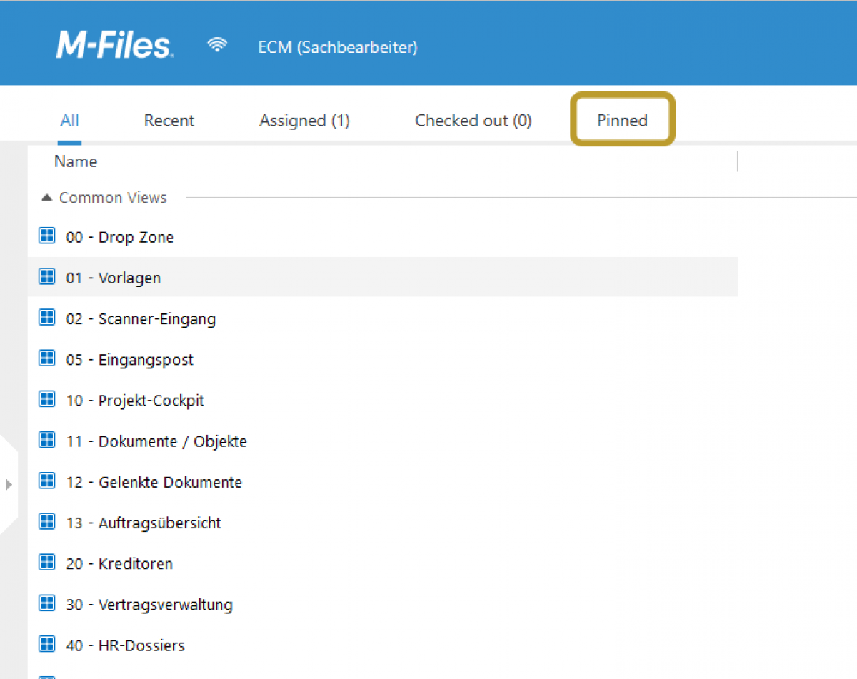Click the view icon beside 02 - Scanner-Eingang
Image resolution: width=857 pixels, height=679 pixels.
[x=46, y=318]
